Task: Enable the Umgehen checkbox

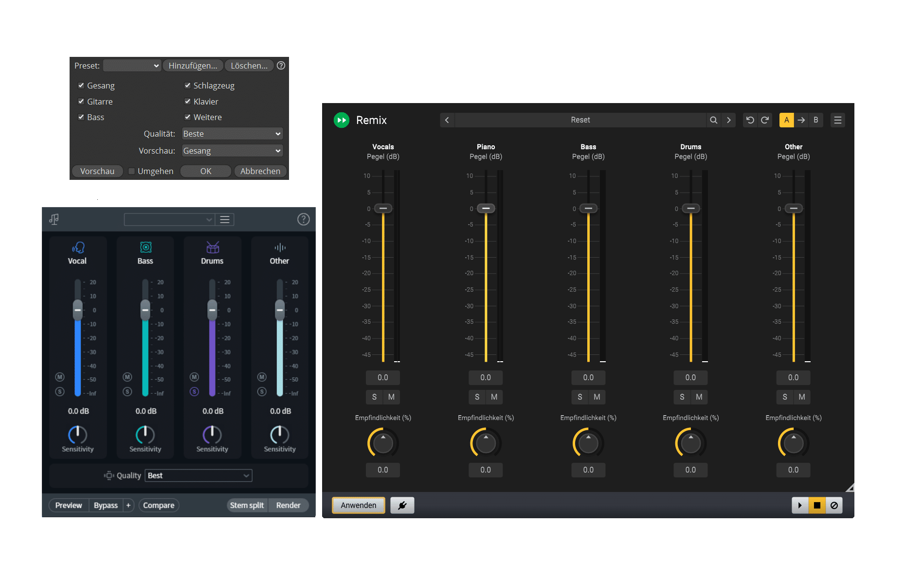Action: click(131, 171)
